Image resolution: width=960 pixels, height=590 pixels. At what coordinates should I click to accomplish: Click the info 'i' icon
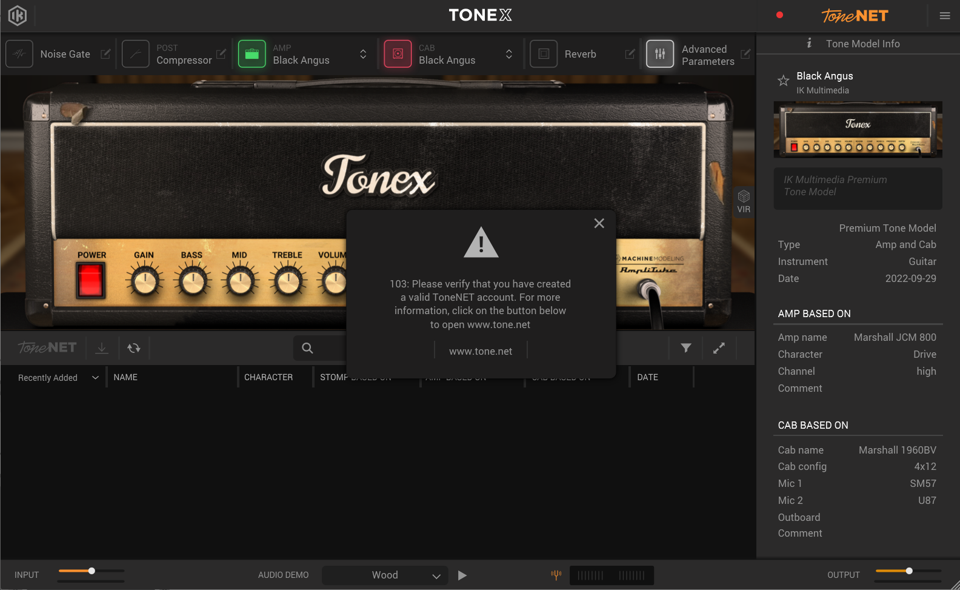(x=809, y=43)
